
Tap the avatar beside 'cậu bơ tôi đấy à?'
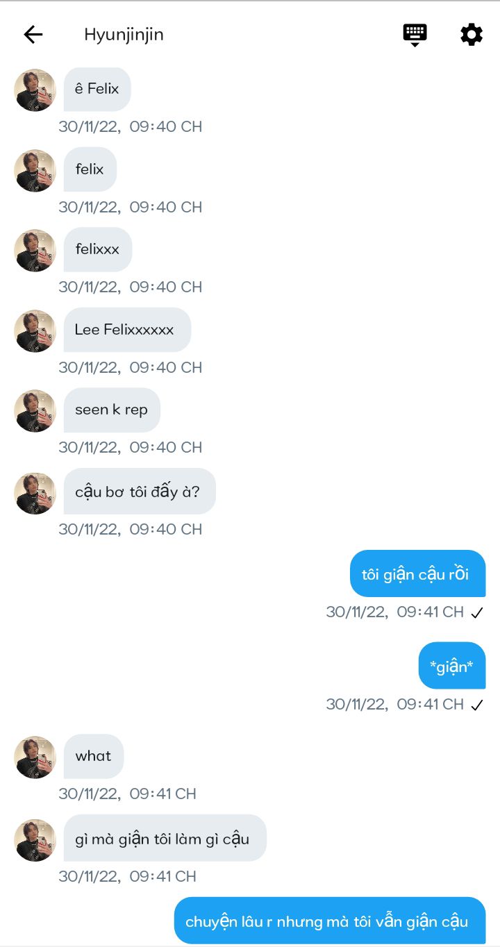35,493
